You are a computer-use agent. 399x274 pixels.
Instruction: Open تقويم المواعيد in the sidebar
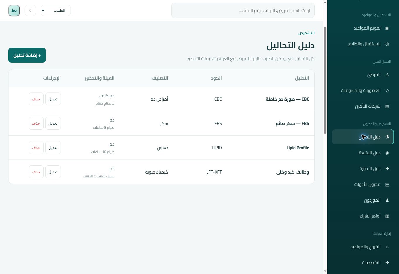(x=363, y=28)
